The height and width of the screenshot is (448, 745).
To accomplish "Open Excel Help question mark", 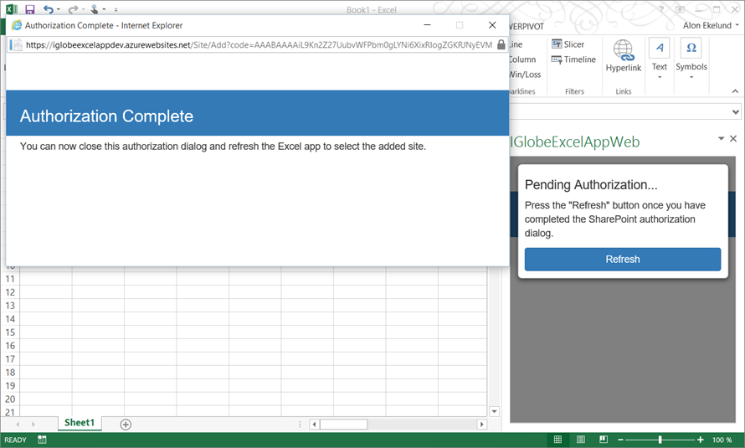I will tap(661, 9).
